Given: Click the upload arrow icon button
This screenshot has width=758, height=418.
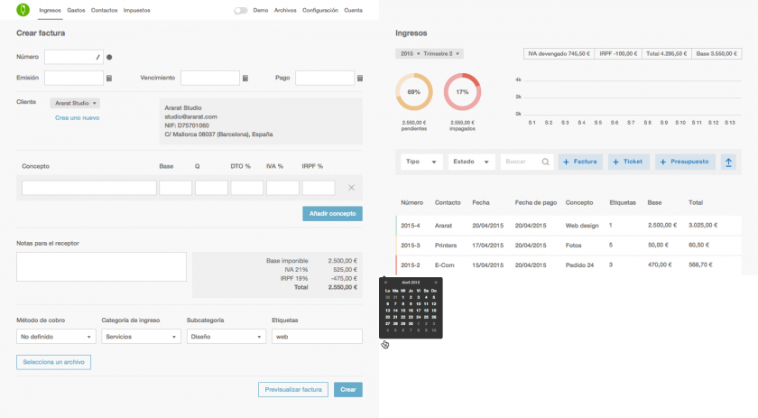Looking at the screenshot, I should (x=729, y=162).
